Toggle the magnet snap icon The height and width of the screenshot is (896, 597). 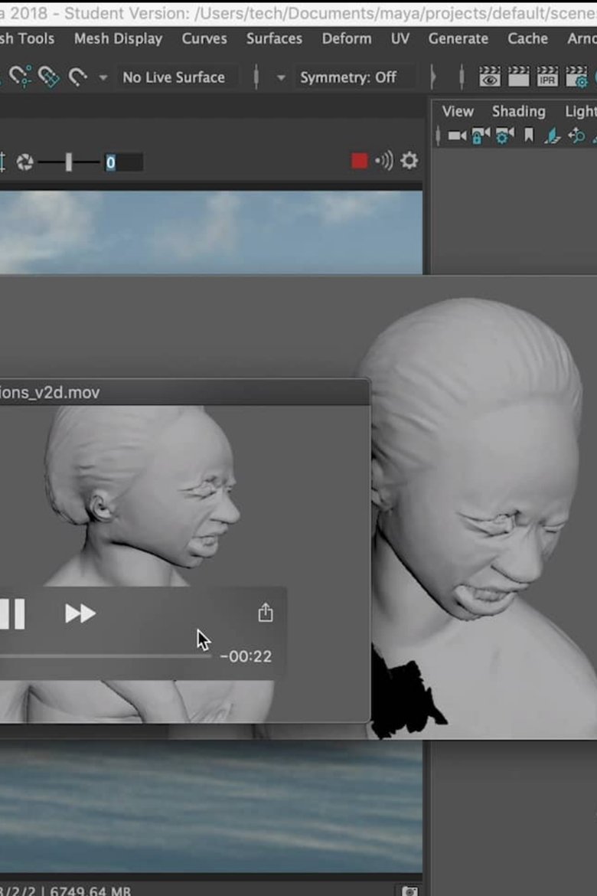click(77, 77)
